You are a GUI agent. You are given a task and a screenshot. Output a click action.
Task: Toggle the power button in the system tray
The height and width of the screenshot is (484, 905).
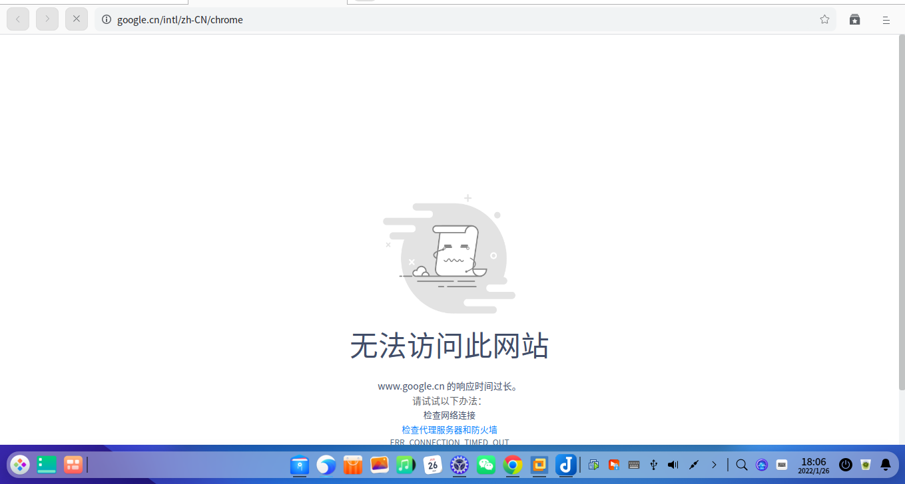(845, 465)
